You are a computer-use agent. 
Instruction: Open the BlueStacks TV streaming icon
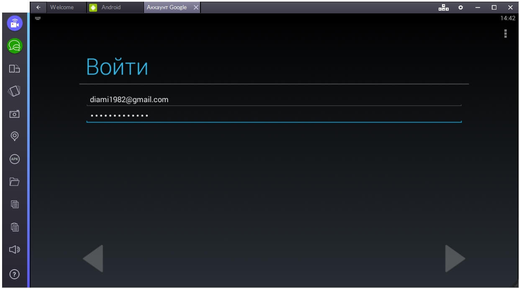point(15,23)
